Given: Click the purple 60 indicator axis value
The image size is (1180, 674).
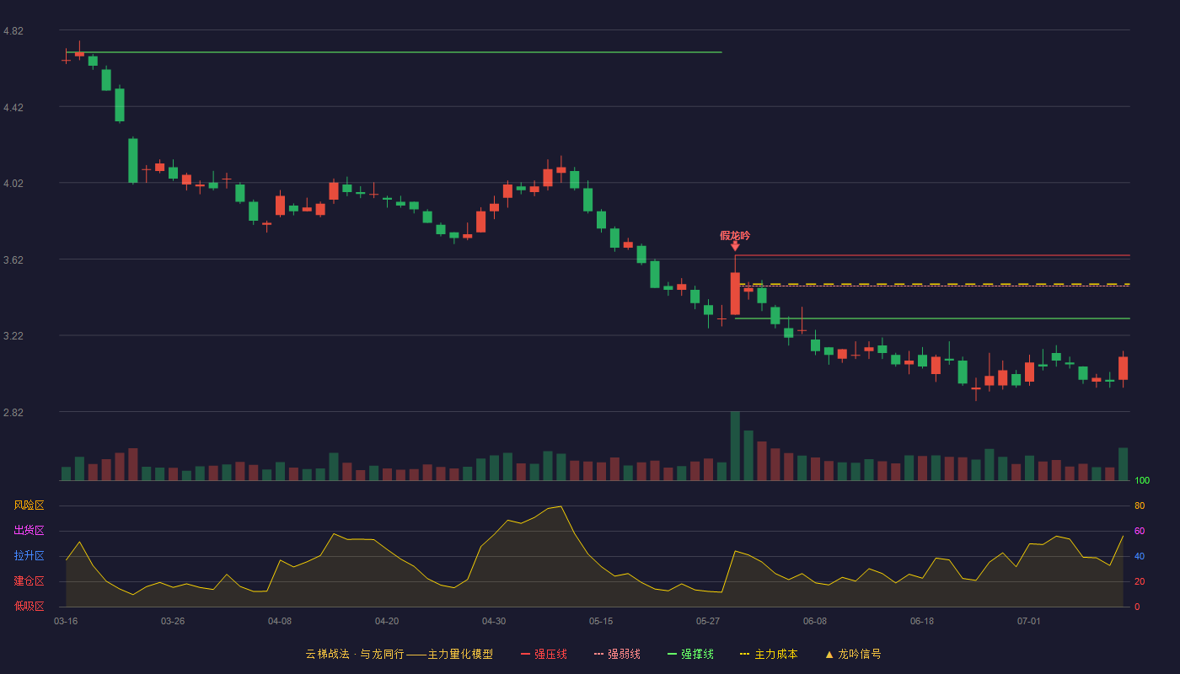Looking at the screenshot, I should (x=1140, y=531).
